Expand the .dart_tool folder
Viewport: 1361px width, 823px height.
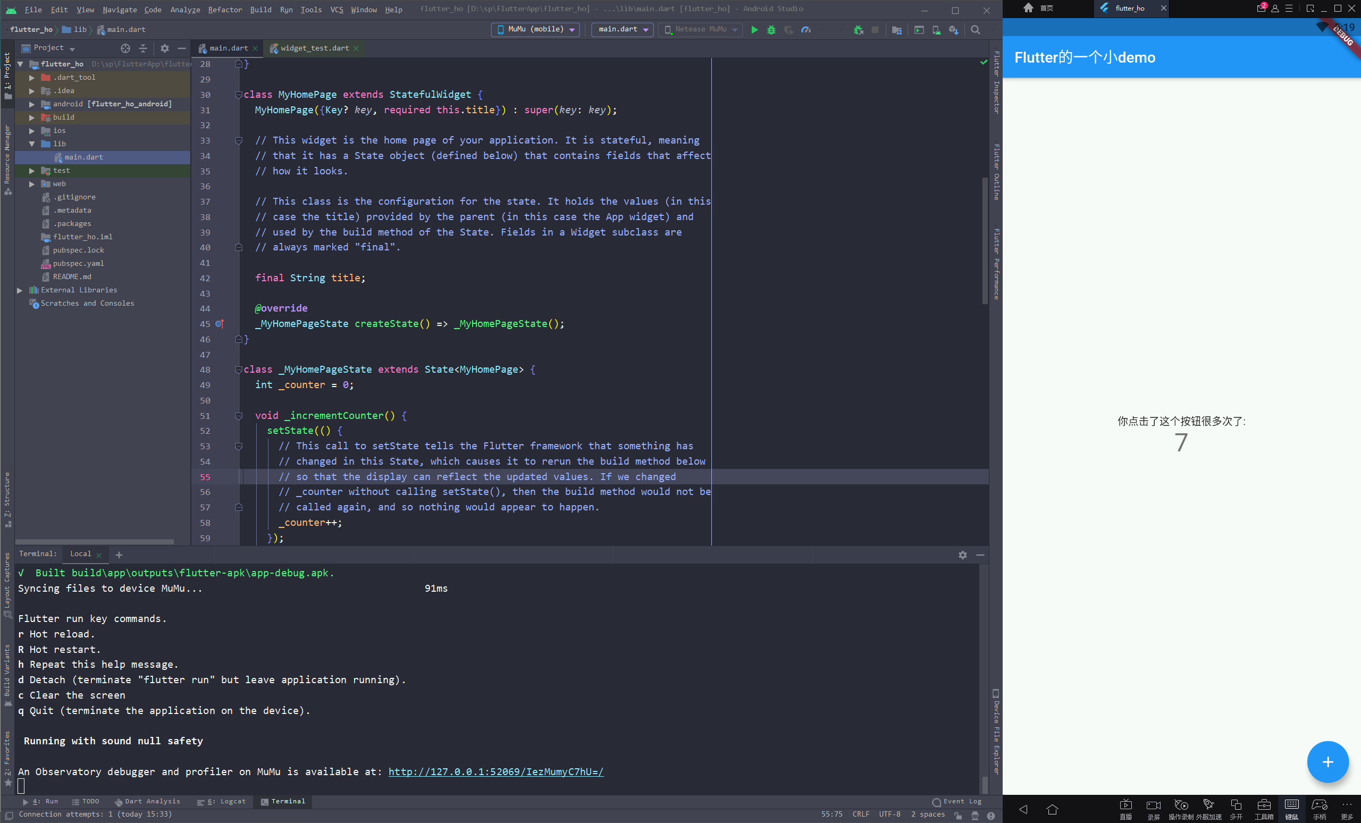32,77
